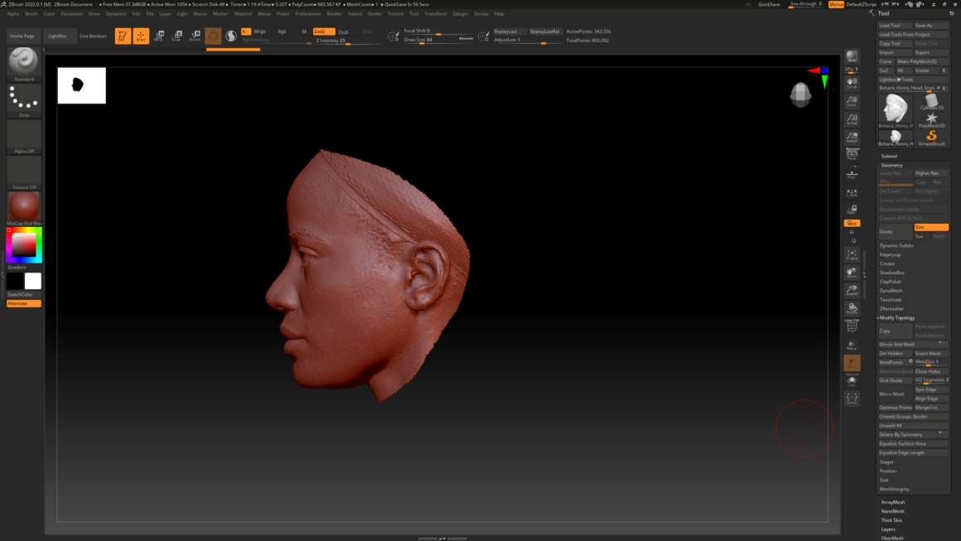This screenshot has width=961, height=541.
Task: Click the Frame mesh icon
Action: coord(852,254)
